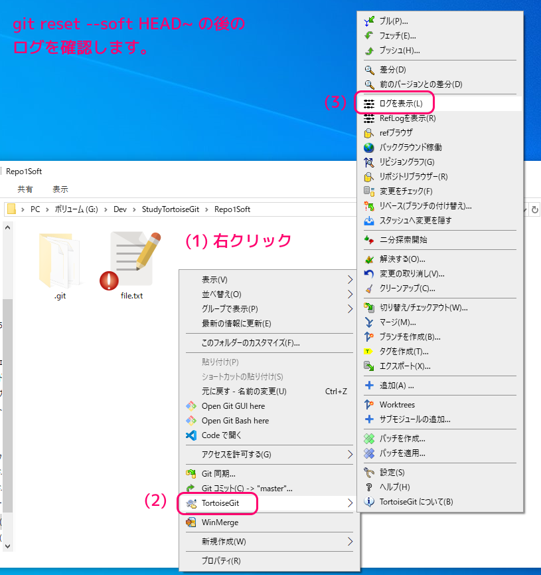Click the エクスポート export icon
Viewport: 541px width, 575px height.
tap(369, 366)
